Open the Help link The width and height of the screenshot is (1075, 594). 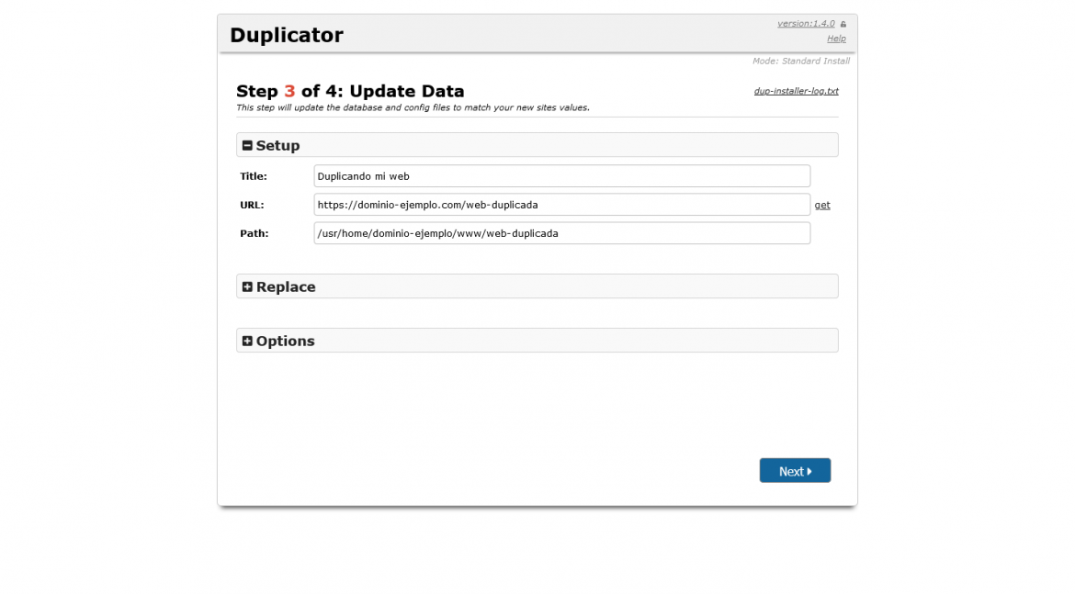pos(836,38)
